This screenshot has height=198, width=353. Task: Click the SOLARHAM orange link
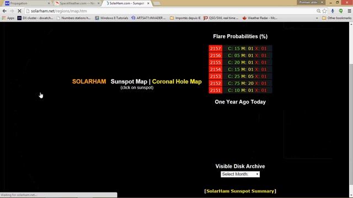coord(89,81)
